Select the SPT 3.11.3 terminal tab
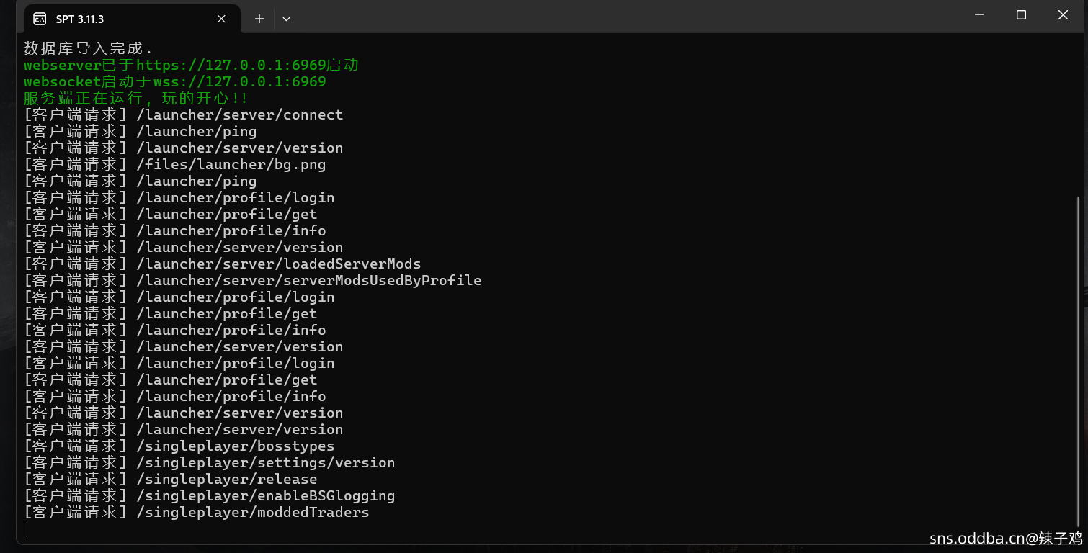Viewport: 1088px width, 553px height. coord(133,19)
